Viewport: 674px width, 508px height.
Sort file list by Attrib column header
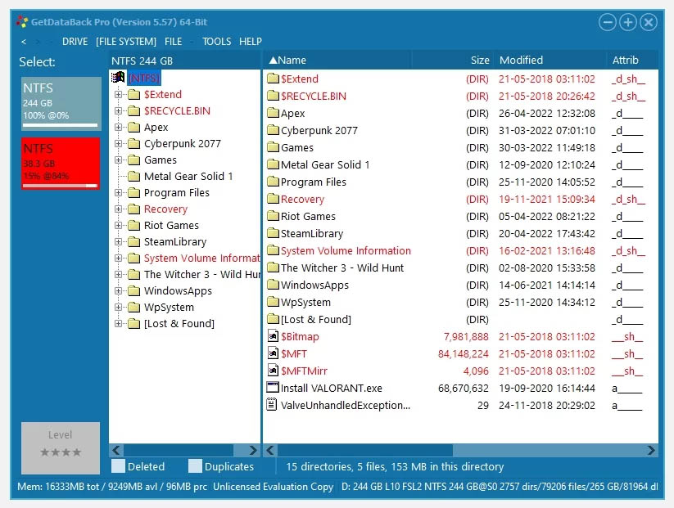point(632,60)
